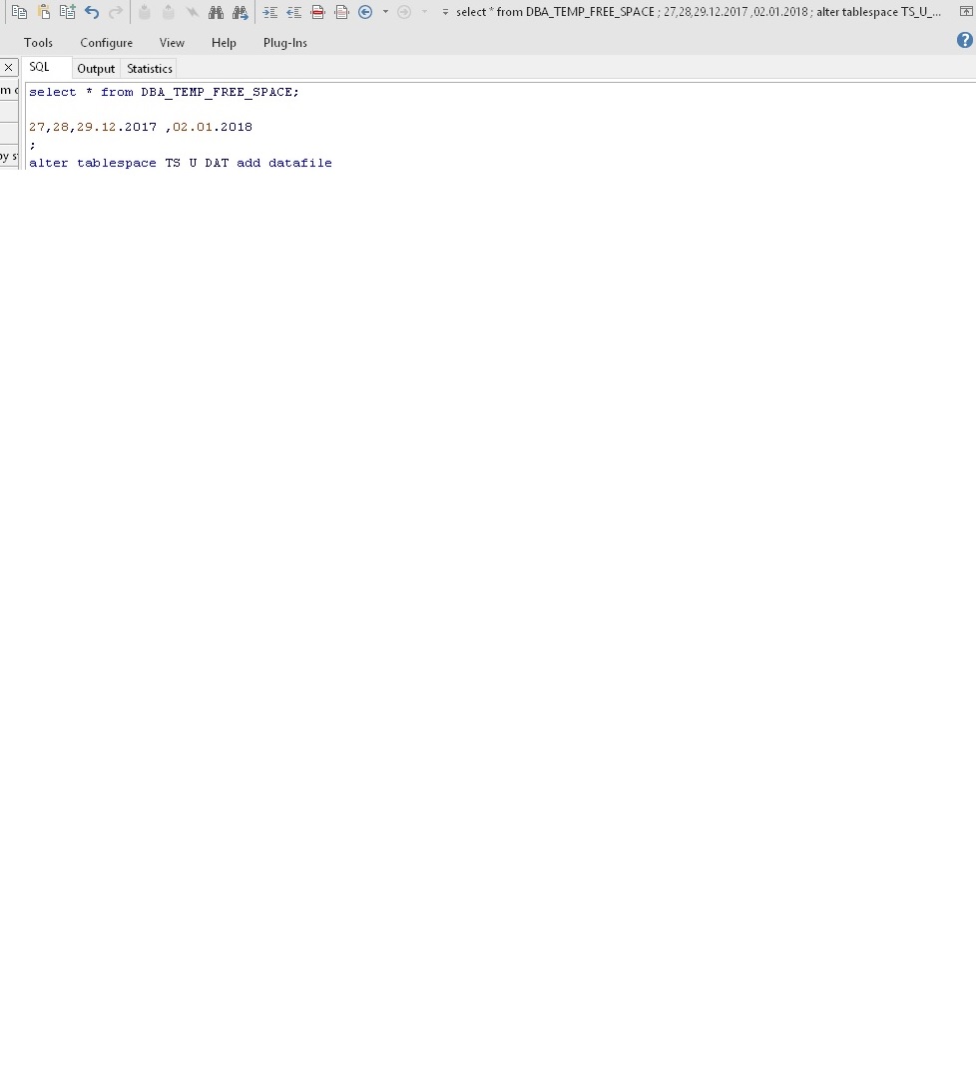Viewport: 976px width, 1085px height.
Task: Open the Configure menu
Action: click(x=106, y=43)
